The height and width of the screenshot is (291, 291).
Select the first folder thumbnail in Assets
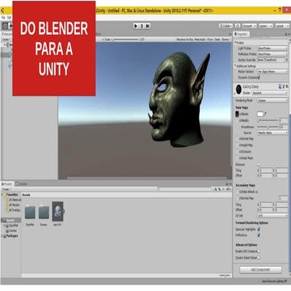tap(30, 213)
